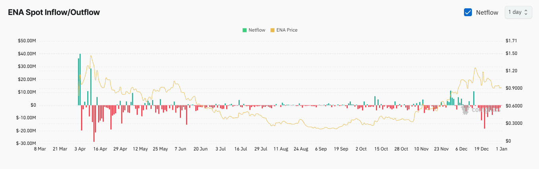Click the $-30.00M left axis label
This screenshot has height=169, width=539.
coord(26,143)
